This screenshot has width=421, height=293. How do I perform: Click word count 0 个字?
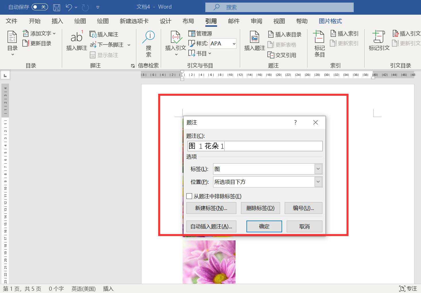coord(56,289)
